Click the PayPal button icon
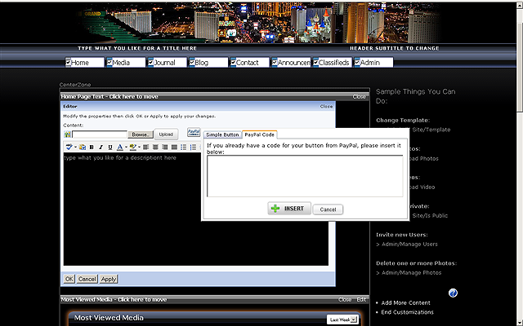This screenshot has width=523, height=326. (194, 133)
